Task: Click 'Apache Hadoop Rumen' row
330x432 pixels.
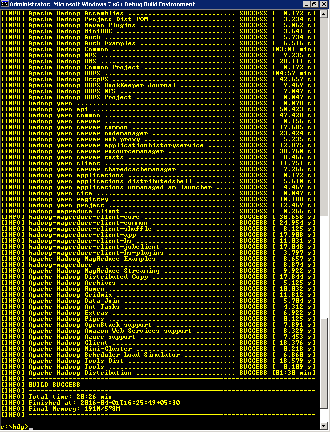Action: pyautogui.click(x=158, y=289)
